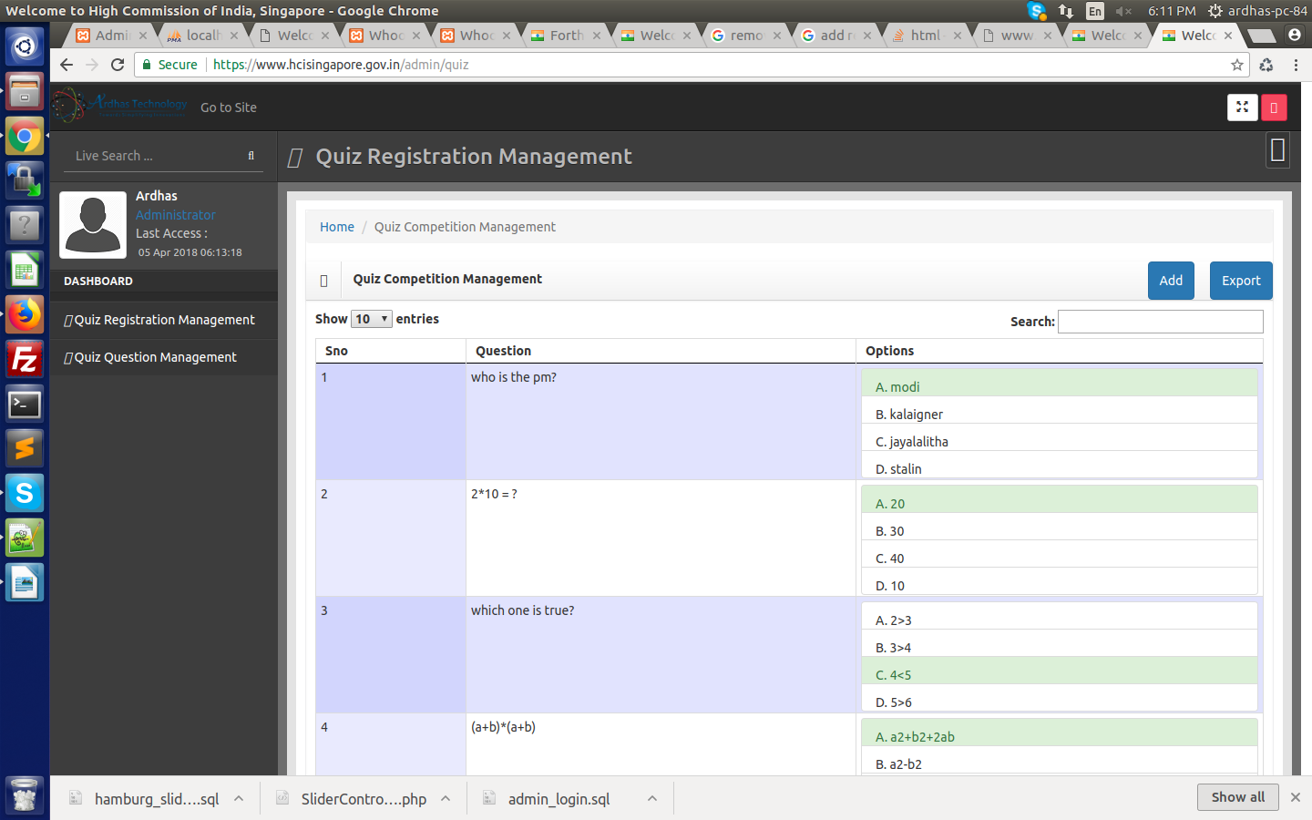Screen dimensions: 1312x820
Task: Open the En keyboard language menu
Action: coord(1095,11)
